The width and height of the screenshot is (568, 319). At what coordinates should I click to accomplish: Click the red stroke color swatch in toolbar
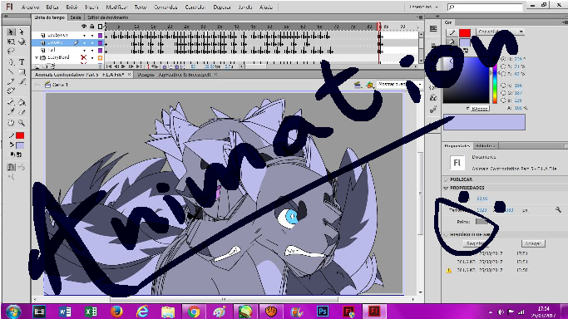pyautogui.click(x=20, y=135)
